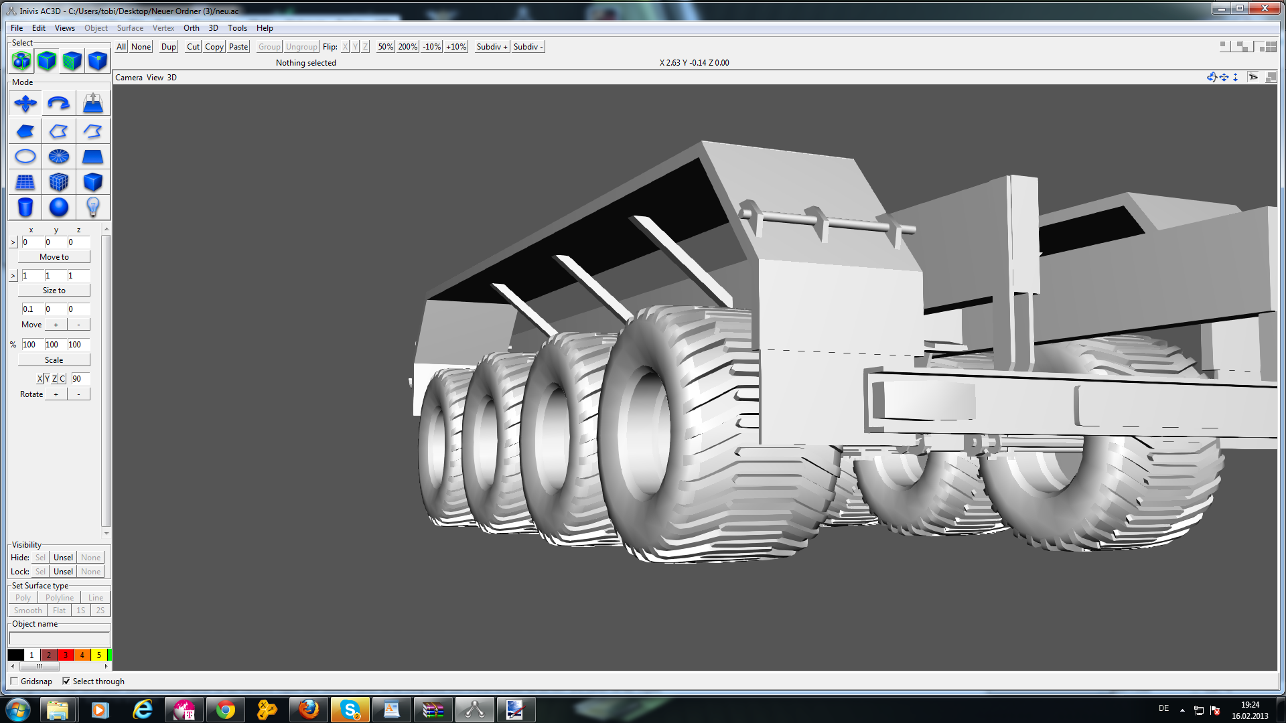Select Group selection mode icon

click(x=21, y=61)
